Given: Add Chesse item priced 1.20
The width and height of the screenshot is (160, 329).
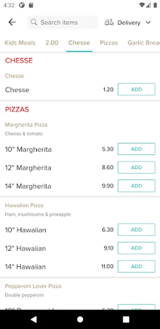Looking at the screenshot, I should (137, 90).
